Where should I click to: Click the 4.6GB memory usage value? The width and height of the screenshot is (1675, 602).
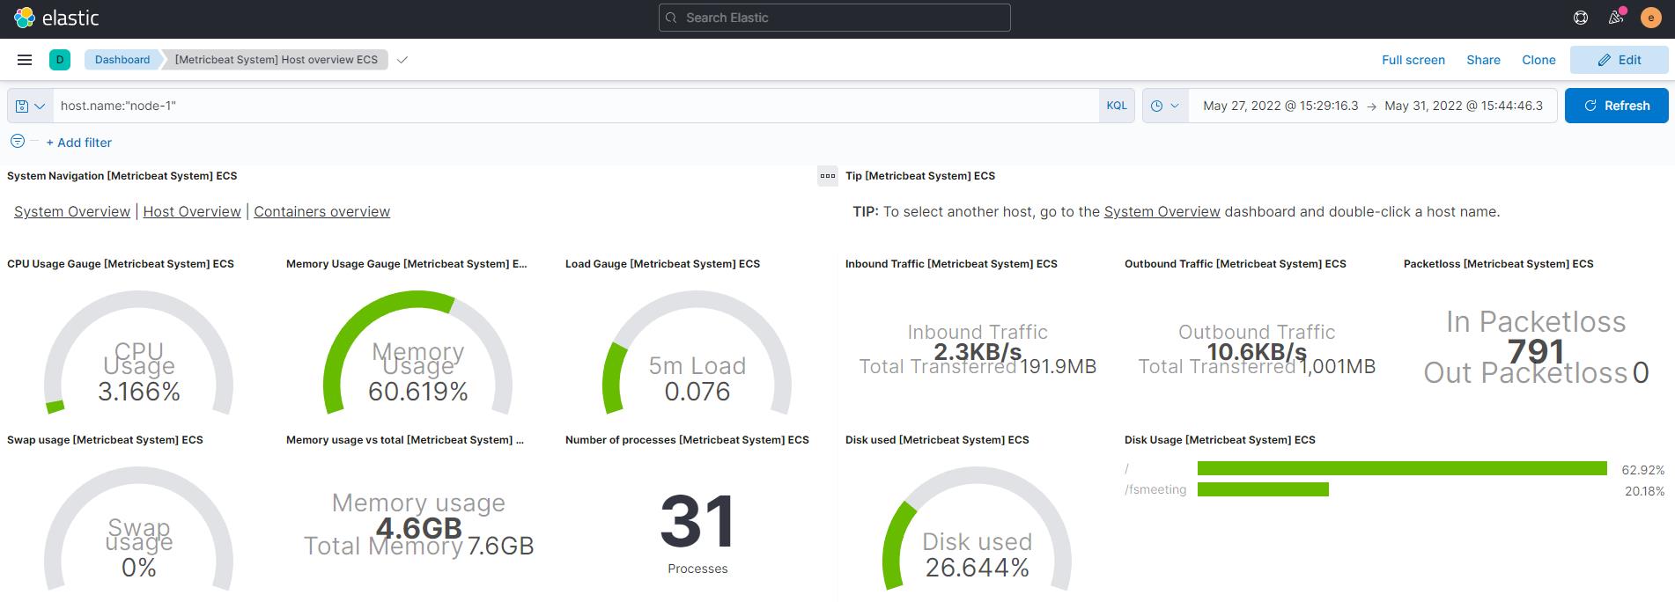click(x=418, y=527)
